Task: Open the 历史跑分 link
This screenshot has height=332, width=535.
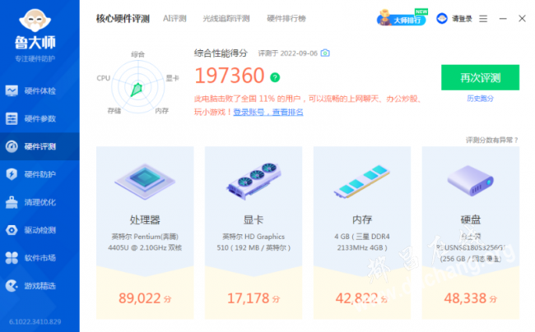Action: pos(480,99)
